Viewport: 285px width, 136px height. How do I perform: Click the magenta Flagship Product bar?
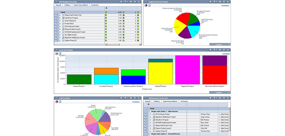click(187, 70)
